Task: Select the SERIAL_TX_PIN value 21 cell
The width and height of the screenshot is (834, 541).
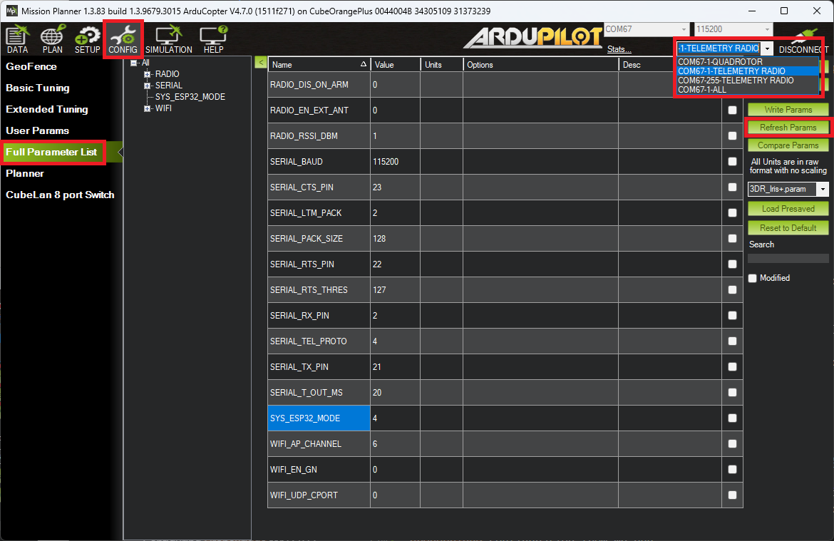Action: coord(395,367)
